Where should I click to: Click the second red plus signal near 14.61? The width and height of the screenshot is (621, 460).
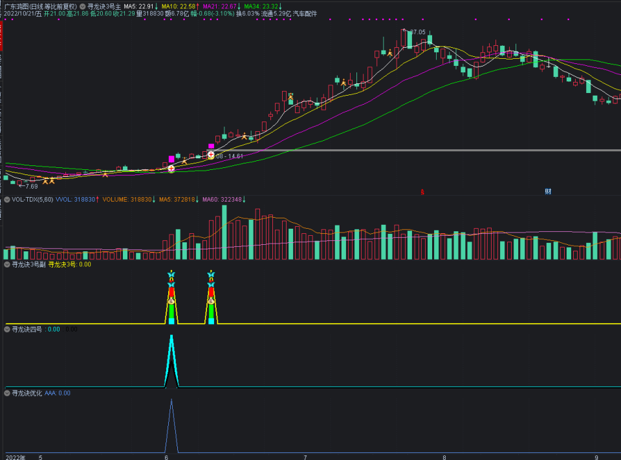pyautogui.click(x=211, y=154)
